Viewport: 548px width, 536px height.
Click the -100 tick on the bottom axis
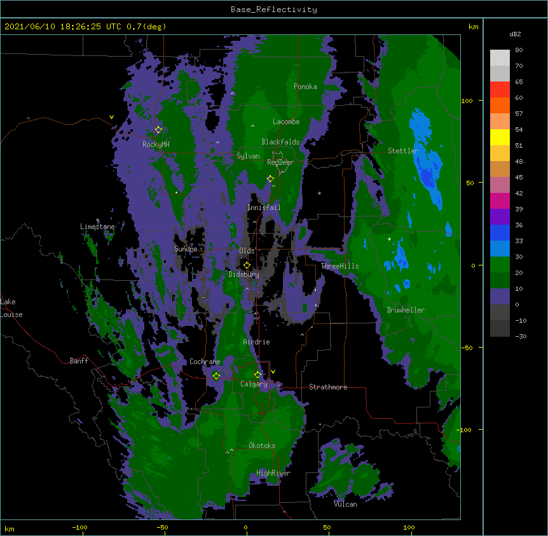click(x=80, y=527)
